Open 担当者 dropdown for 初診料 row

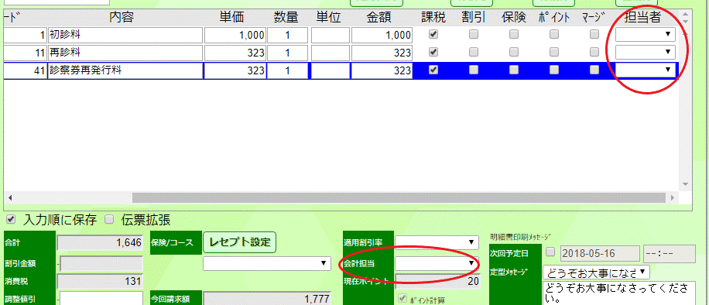click(x=646, y=34)
